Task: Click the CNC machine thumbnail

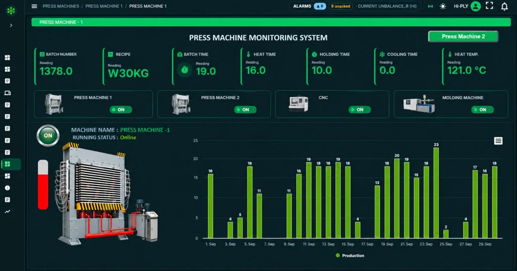Action: click(298, 104)
